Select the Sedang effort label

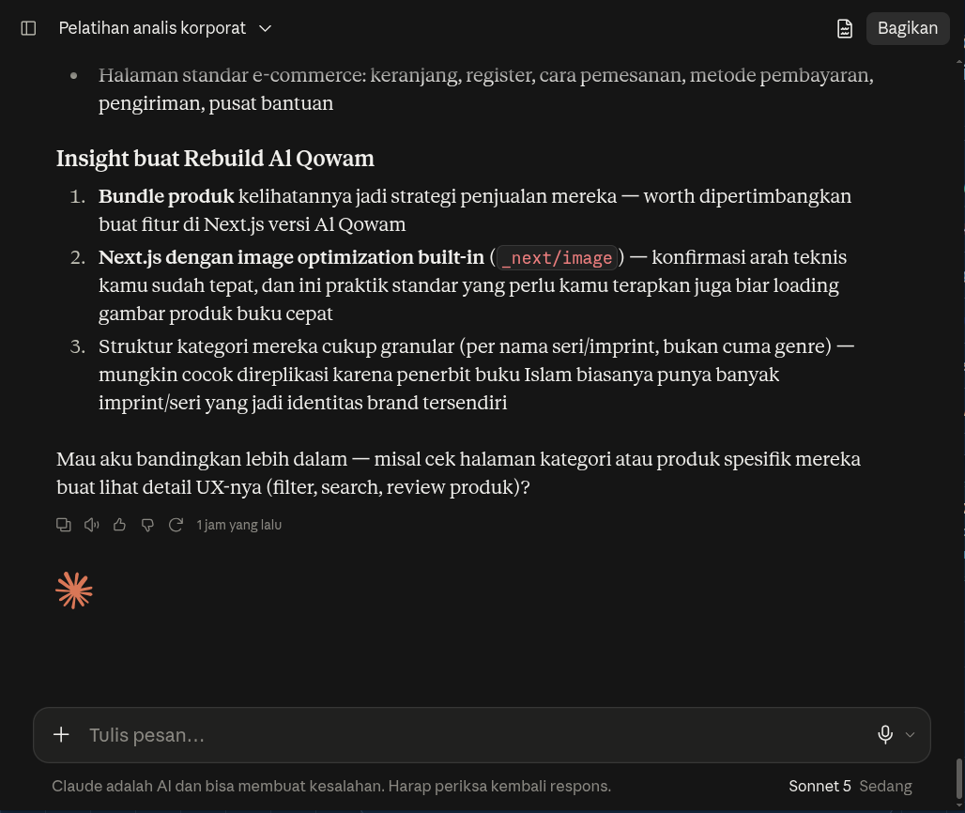pyautogui.click(x=885, y=786)
